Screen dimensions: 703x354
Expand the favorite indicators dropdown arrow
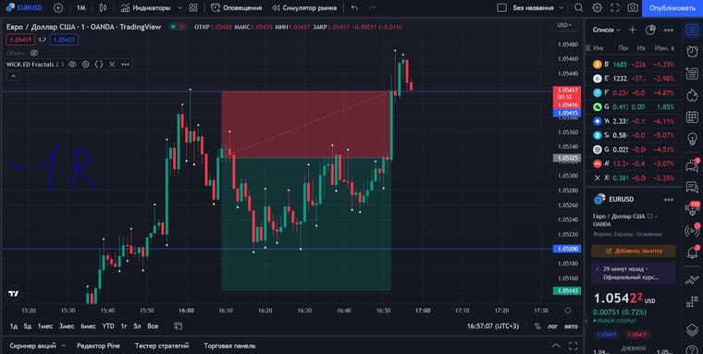coord(179,7)
